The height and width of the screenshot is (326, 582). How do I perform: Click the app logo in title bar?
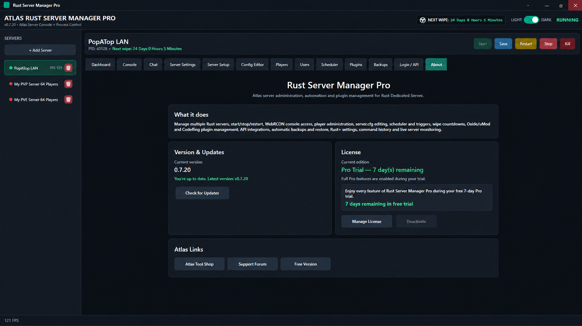(7, 5)
